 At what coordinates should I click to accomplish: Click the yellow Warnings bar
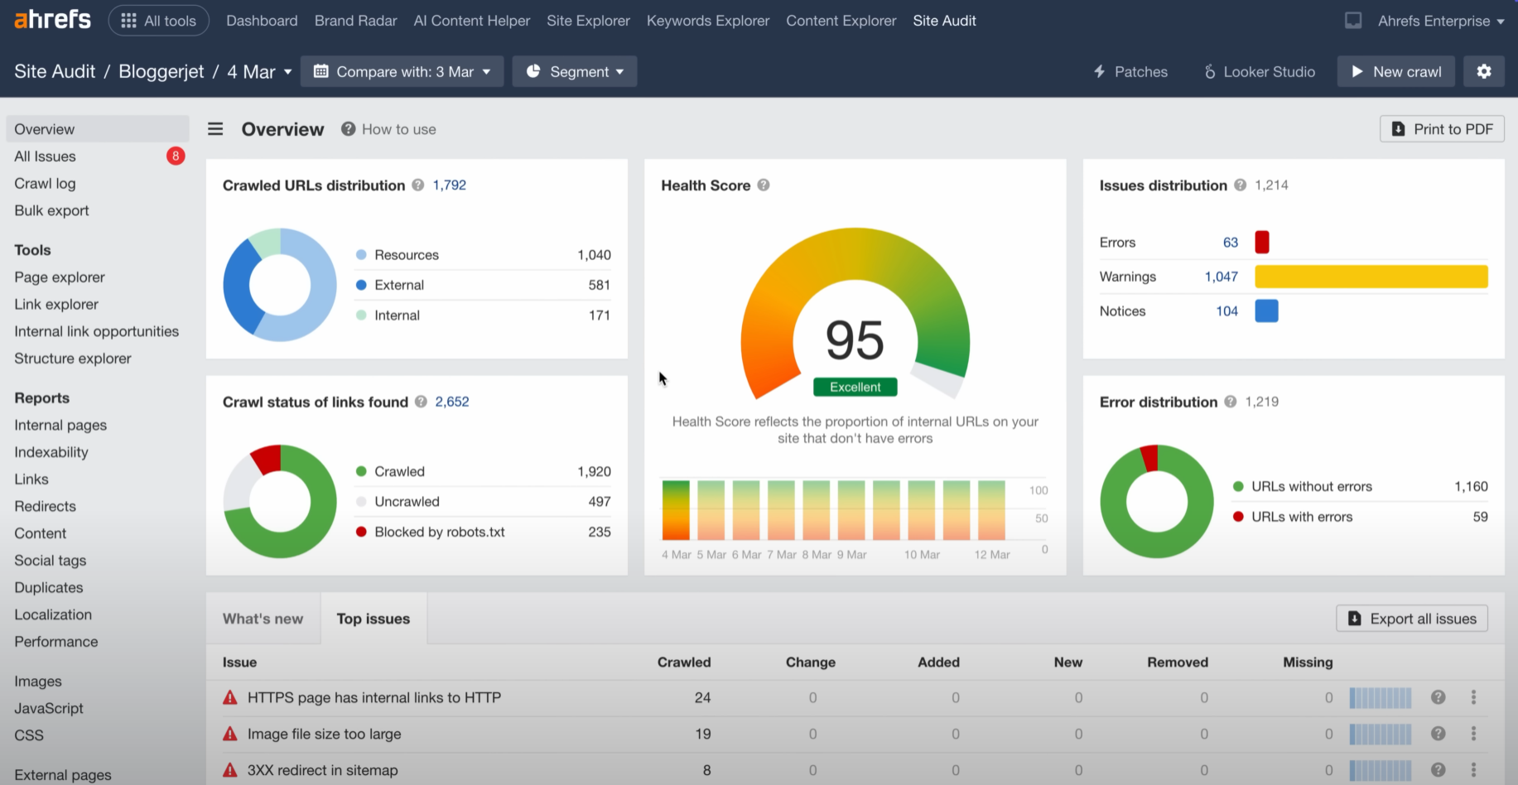pyautogui.click(x=1371, y=277)
